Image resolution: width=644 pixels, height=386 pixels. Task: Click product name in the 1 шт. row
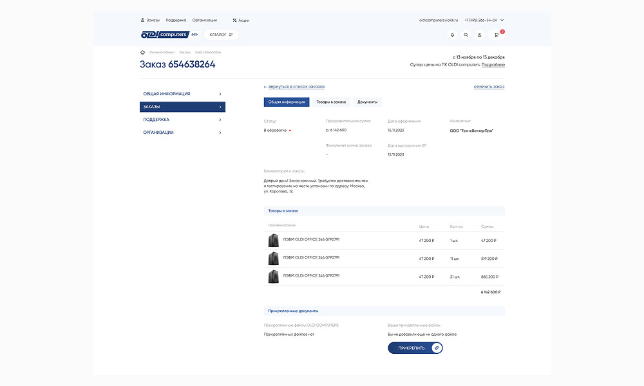pyautogui.click(x=311, y=239)
